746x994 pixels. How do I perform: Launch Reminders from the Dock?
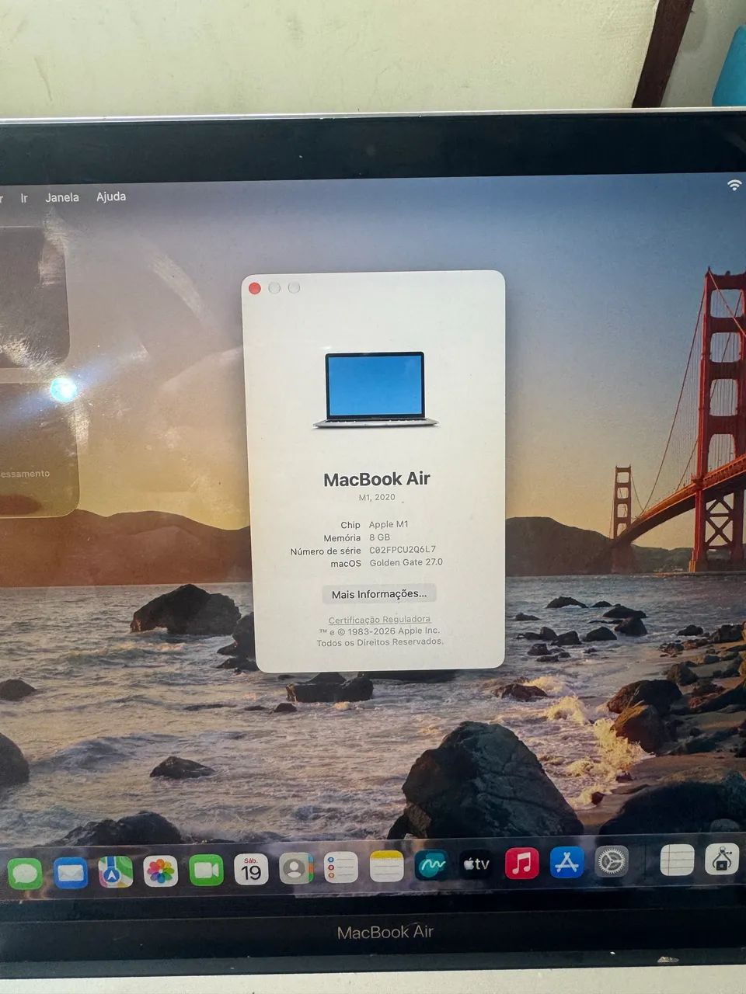(341, 867)
